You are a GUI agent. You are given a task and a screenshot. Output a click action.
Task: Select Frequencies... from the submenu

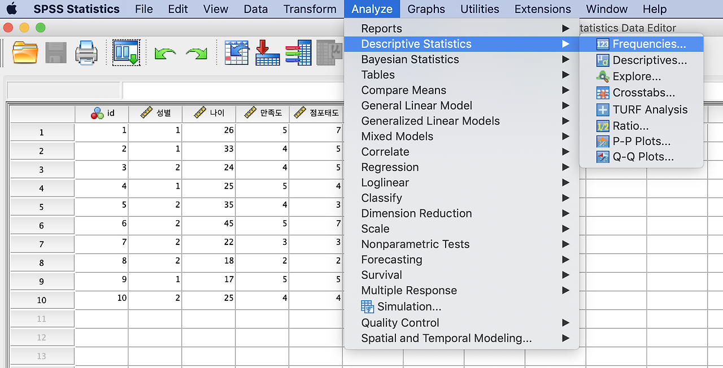tap(641, 44)
